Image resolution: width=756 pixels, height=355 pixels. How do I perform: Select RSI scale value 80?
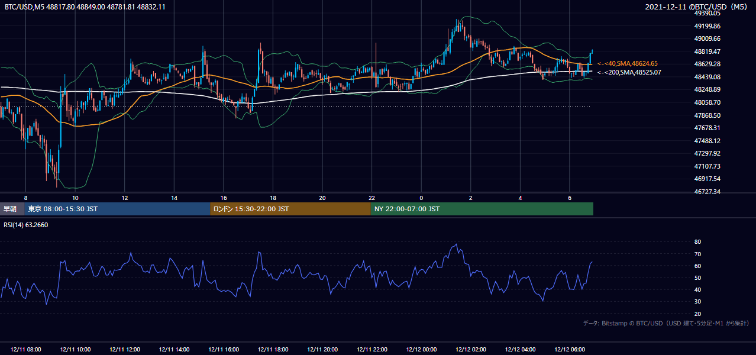point(697,242)
